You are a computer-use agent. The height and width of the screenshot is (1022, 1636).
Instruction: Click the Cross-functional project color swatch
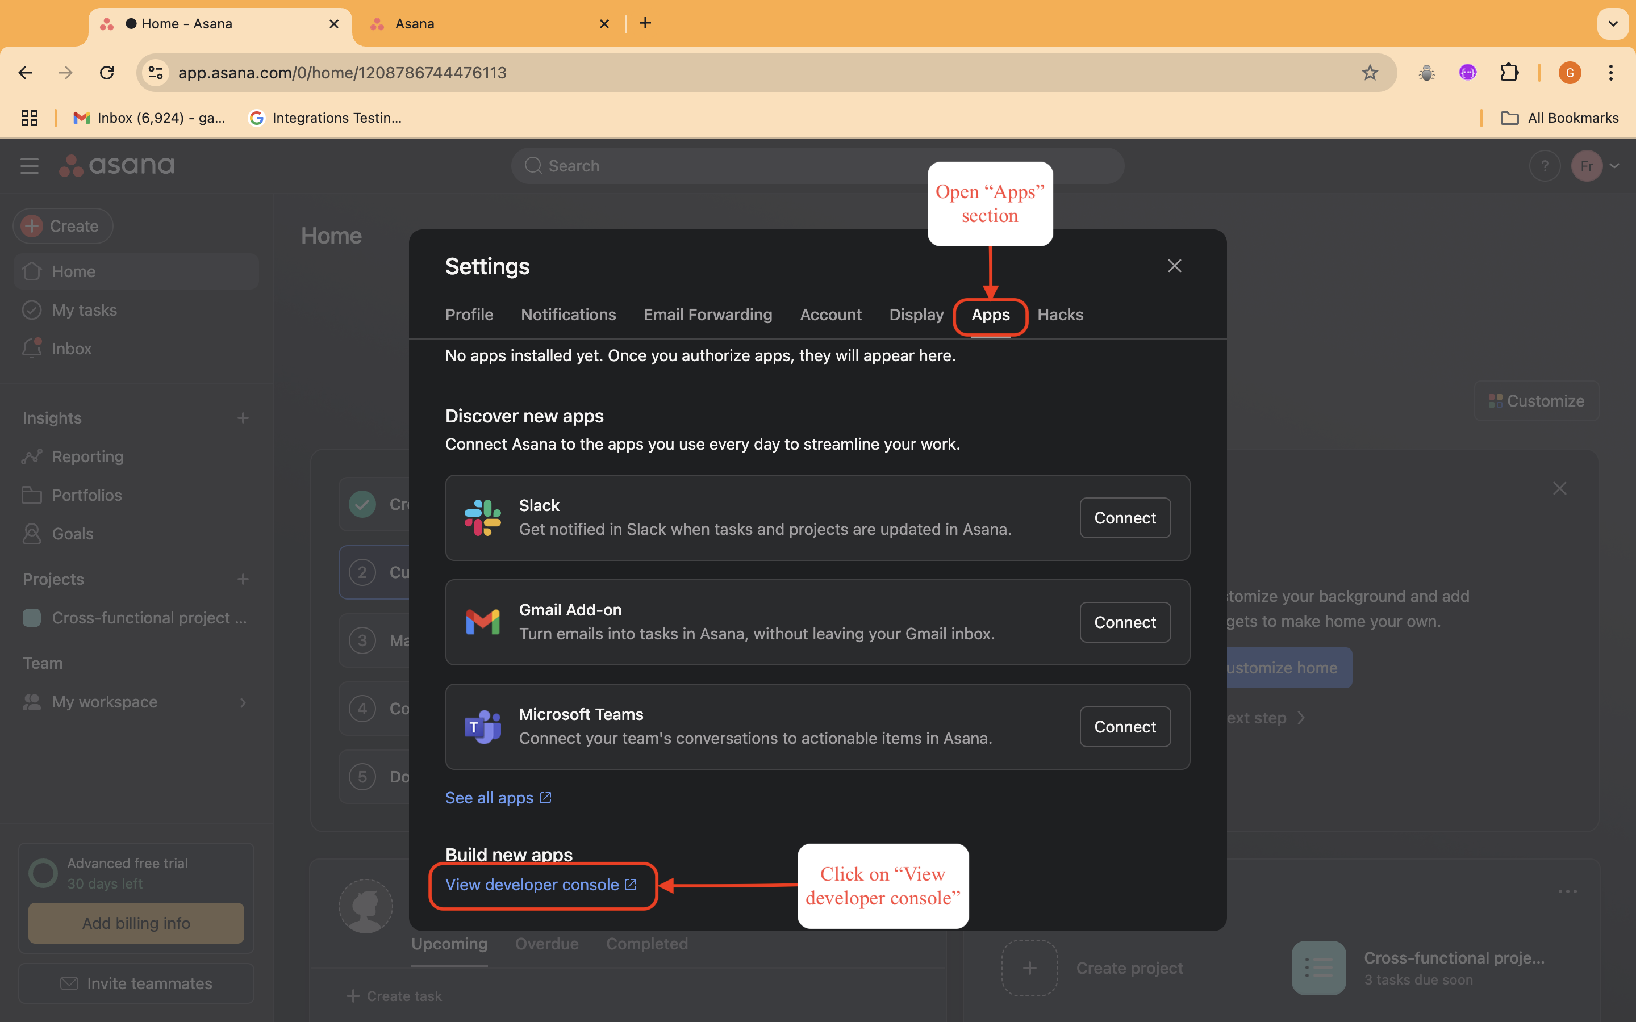click(x=32, y=618)
